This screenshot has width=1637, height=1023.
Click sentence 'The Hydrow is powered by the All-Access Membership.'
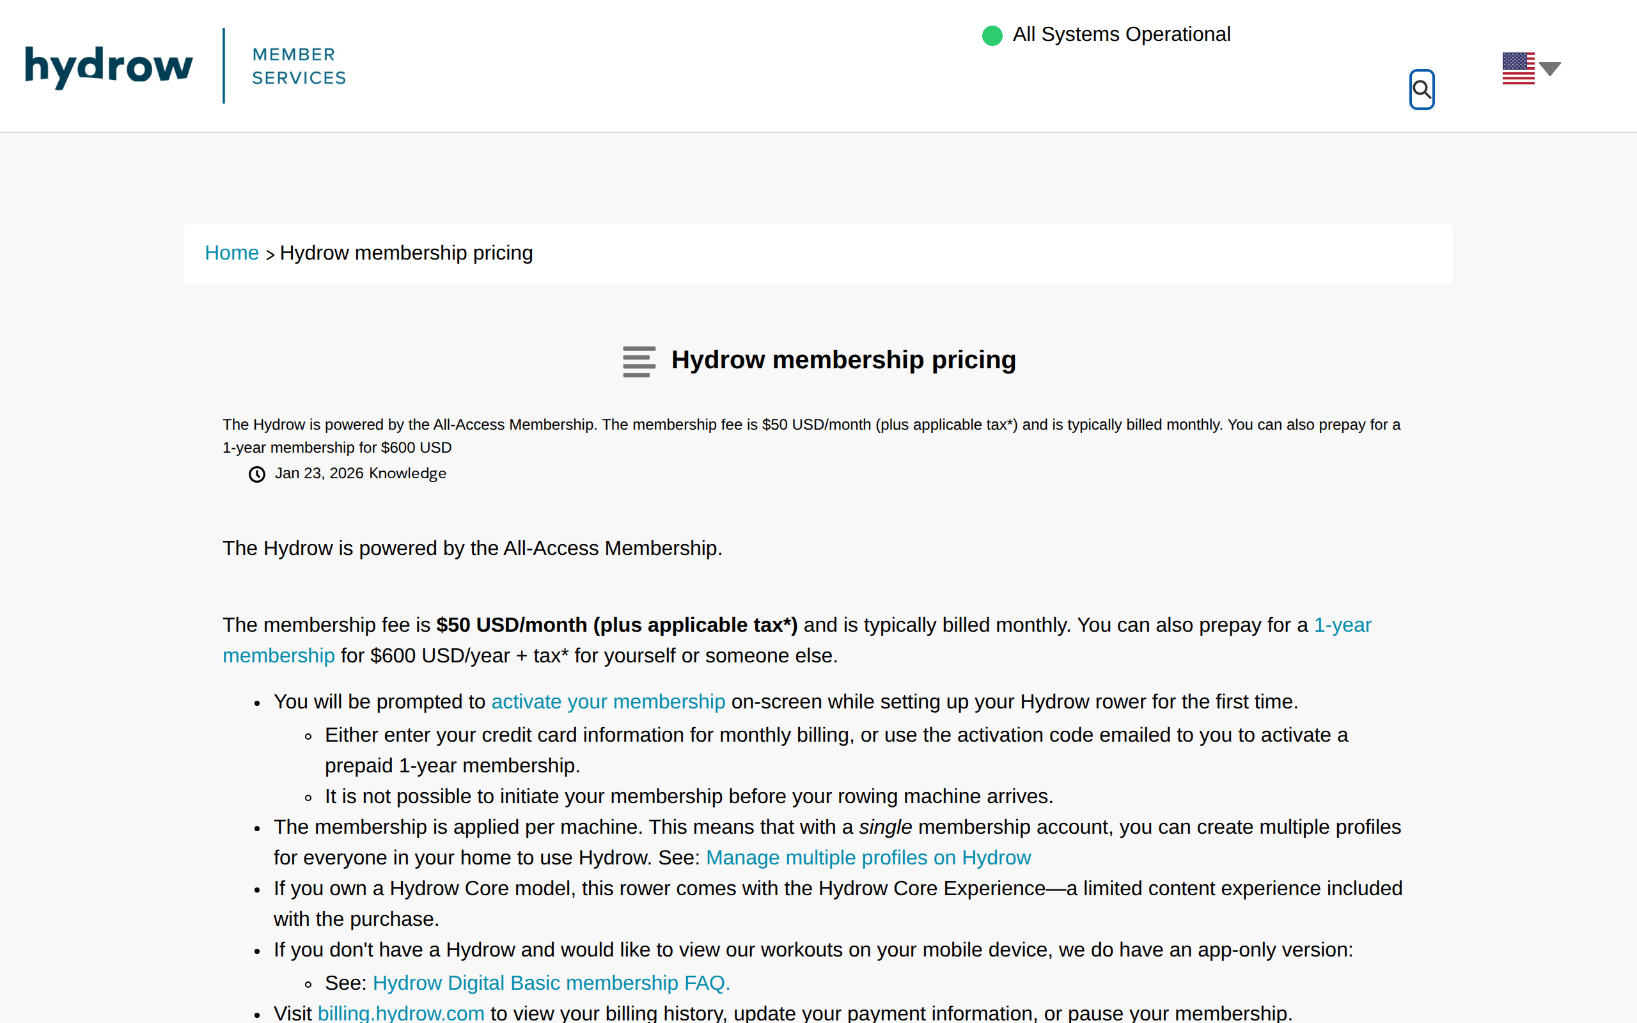[472, 548]
